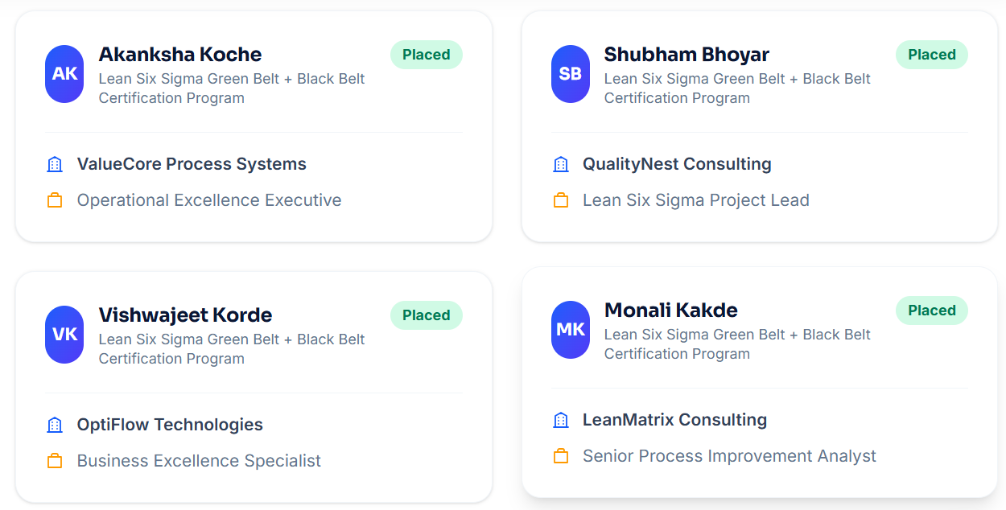This screenshot has width=1006, height=510.
Task: Click Placed badge on Monali Kakde card
Action: (x=932, y=311)
